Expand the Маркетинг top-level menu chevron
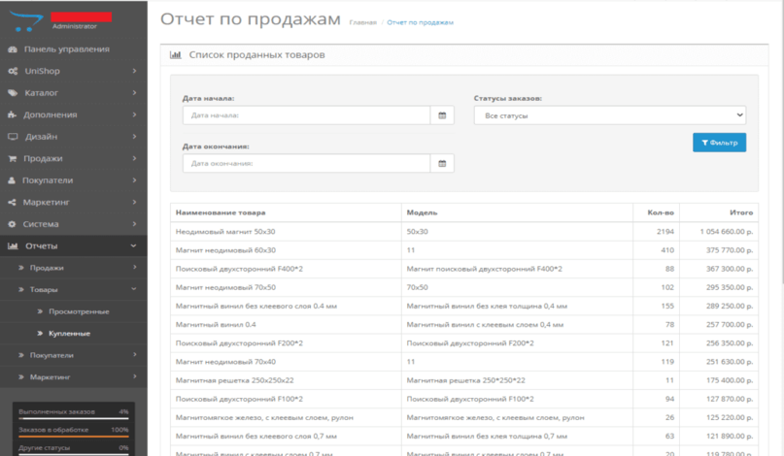This screenshot has height=456, width=784. [x=134, y=202]
